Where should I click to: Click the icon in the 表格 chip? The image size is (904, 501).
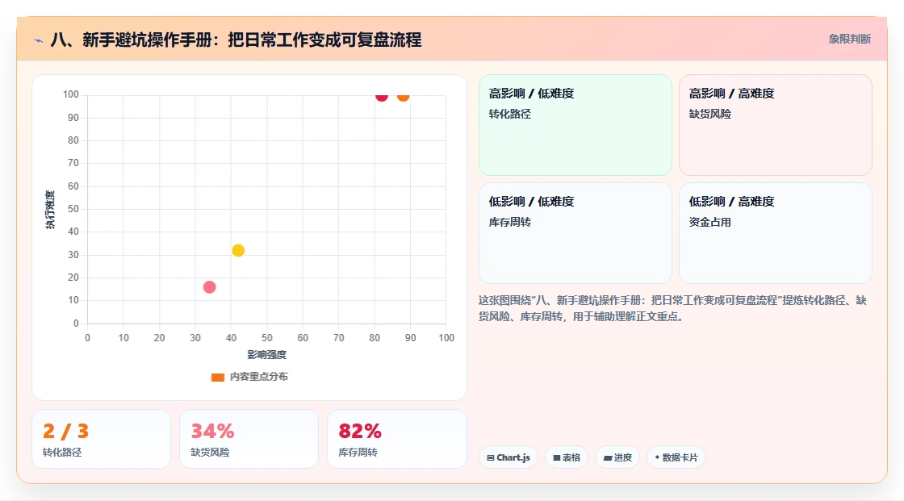tap(557, 457)
